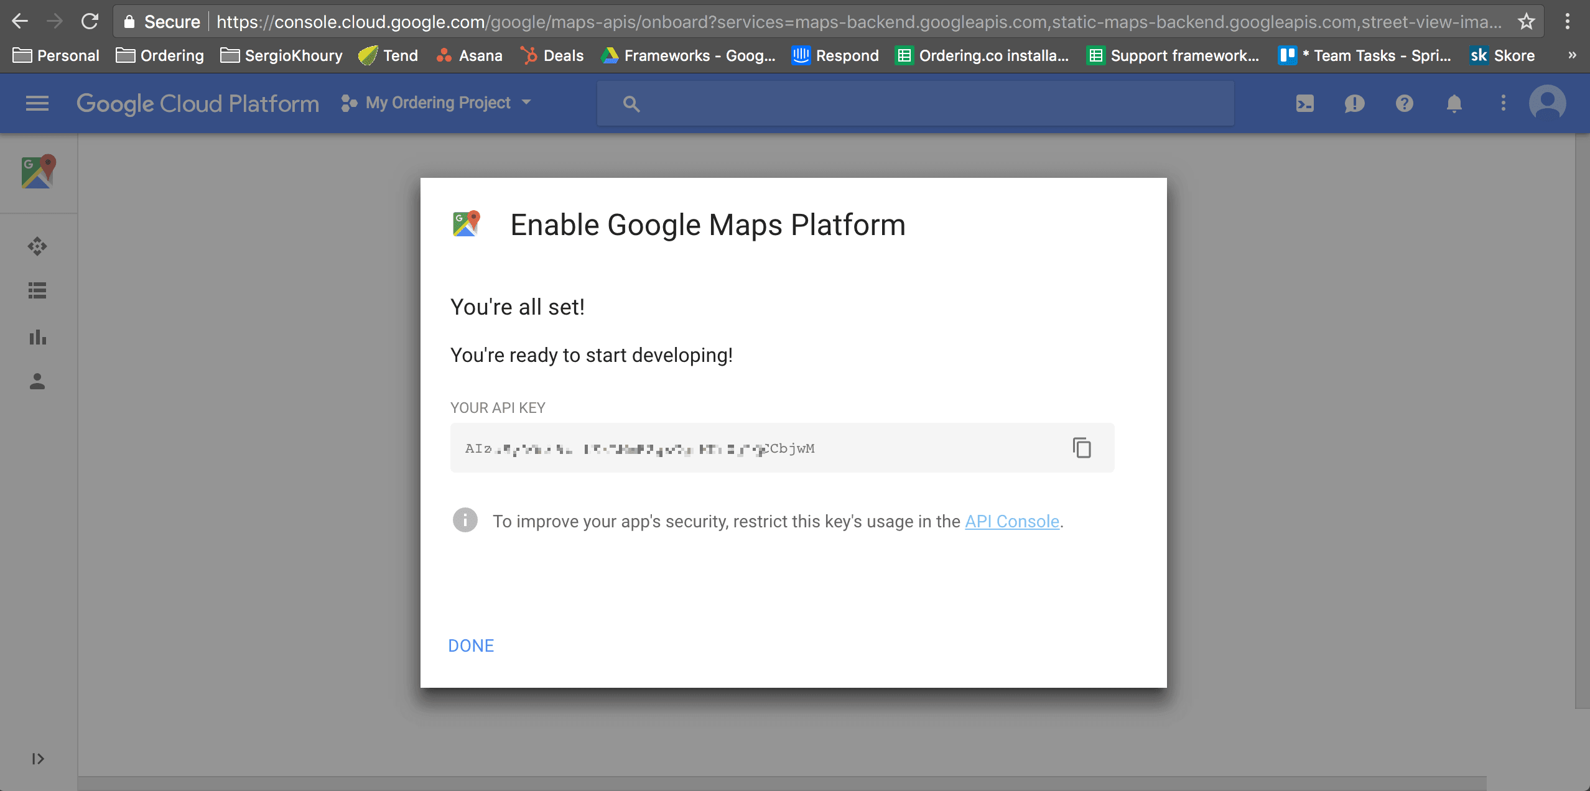Open the Cloud Shell terminal icon

click(x=1304, y=103)
